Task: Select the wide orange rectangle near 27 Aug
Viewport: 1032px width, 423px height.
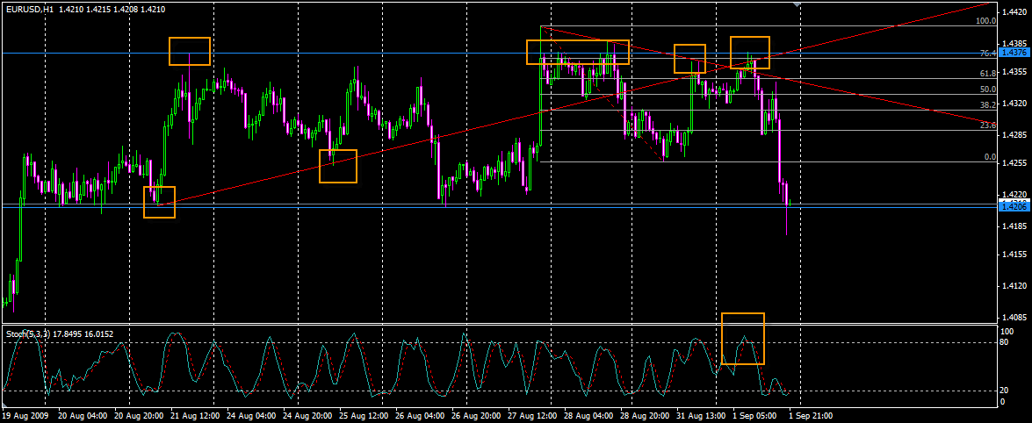Action: pos(578,52)
